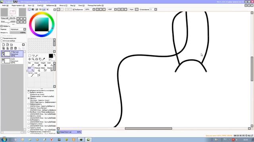Select Удалить линию radio option

pyautogui.click(x=29, y=128)
